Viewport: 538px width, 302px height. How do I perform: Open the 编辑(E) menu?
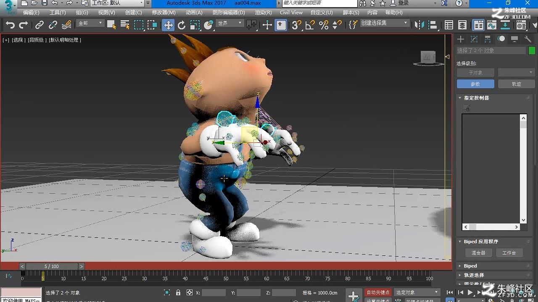pos(31,13)
